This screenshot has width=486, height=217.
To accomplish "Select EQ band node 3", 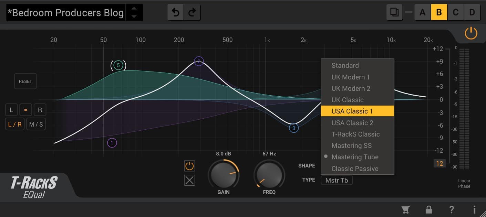I will click(294, 128).
